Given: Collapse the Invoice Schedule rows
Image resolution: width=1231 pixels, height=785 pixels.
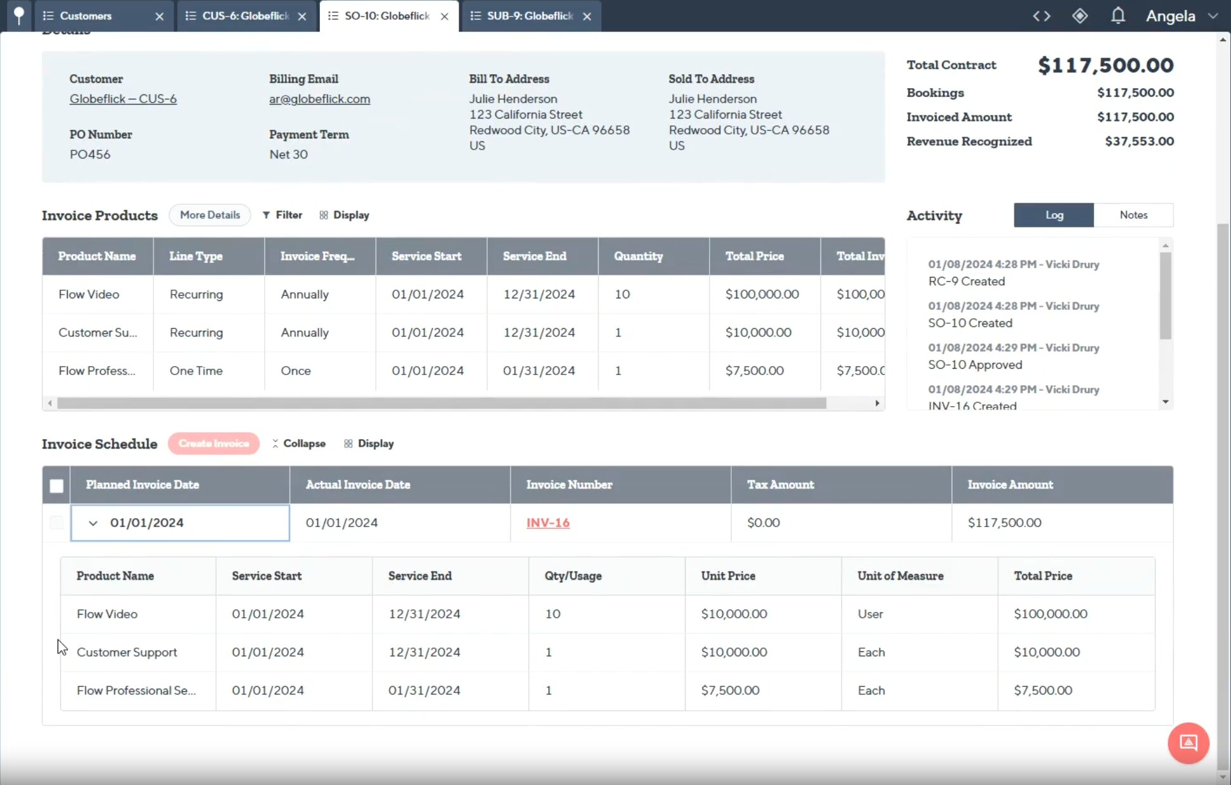Looking at the screenshot, I should click(298, 444).
